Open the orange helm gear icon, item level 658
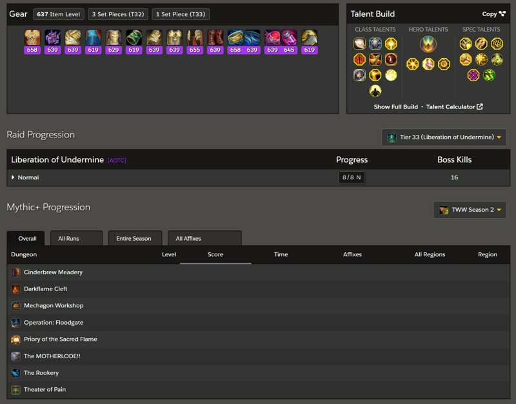This screenshot has height=404, width=516. pos(32,37)
